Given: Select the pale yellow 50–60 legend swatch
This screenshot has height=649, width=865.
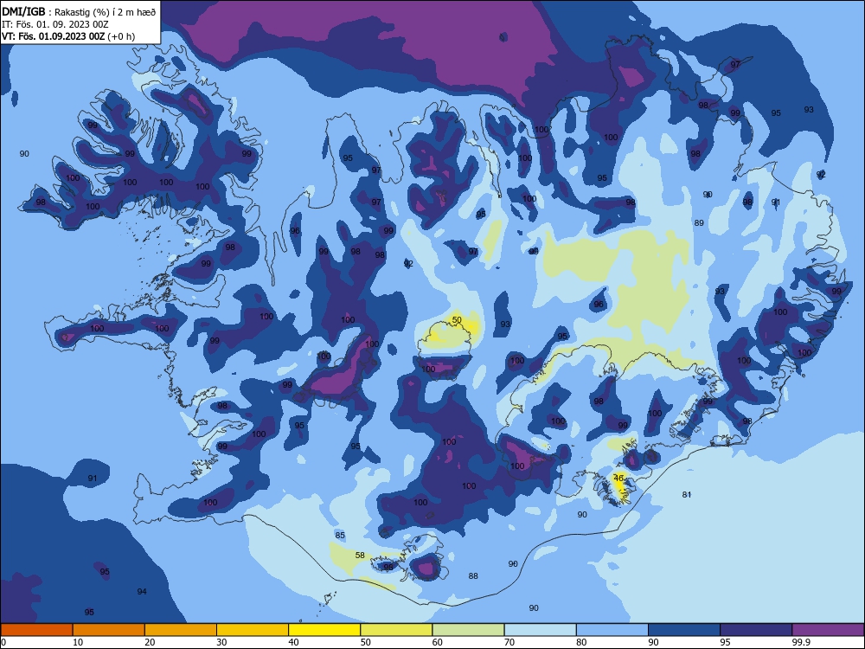Looking at the screenshot, I should [x=396, y=630].
